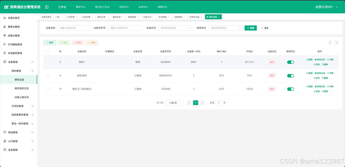Collapse the 闸机管理 submenu

32,71
